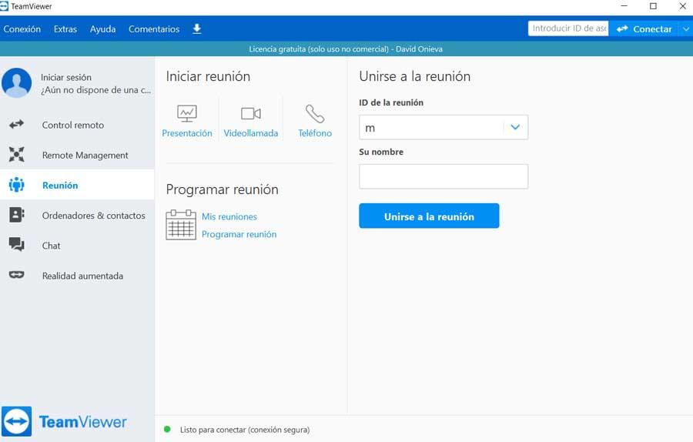The height and width of the screenshot is (442, 693).
Task: Click the calendar schedule icon
Action: (181, 225)
